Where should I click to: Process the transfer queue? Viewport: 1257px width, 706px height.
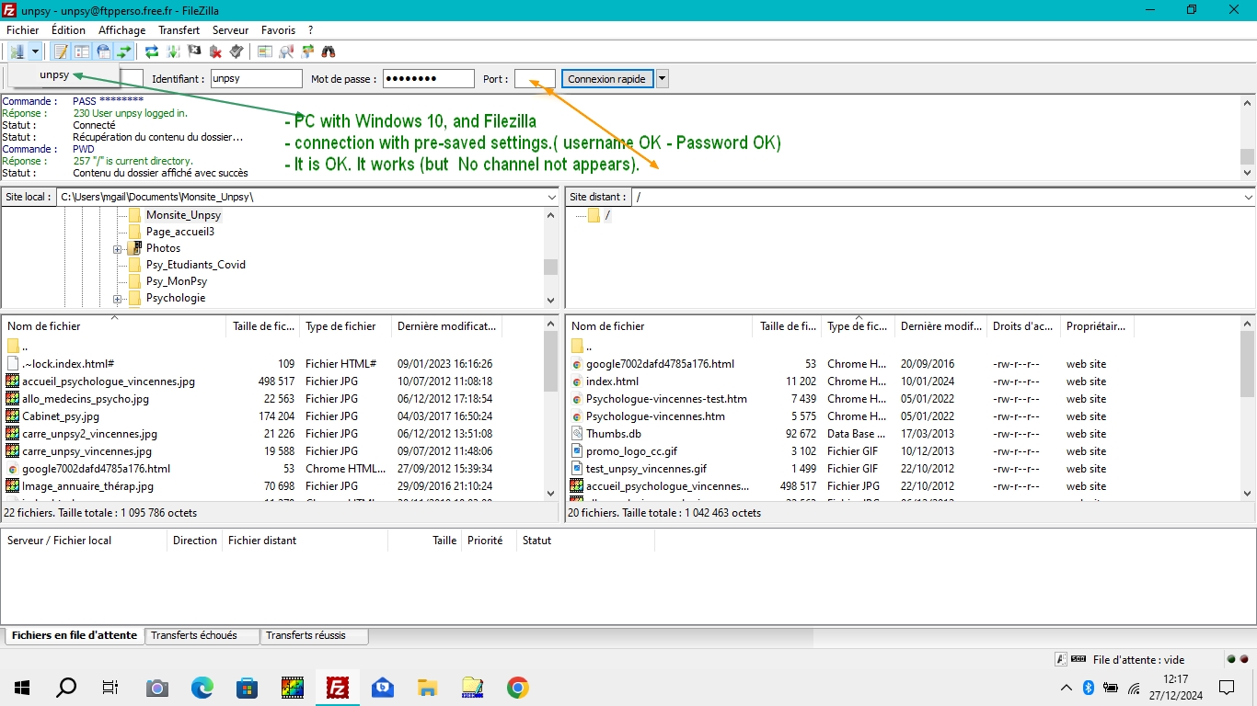click(x=175, y=51)
